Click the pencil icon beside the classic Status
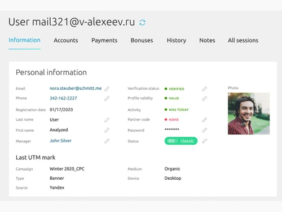The image size is (282, 212). pyautogui.click(x=205, y=141)
